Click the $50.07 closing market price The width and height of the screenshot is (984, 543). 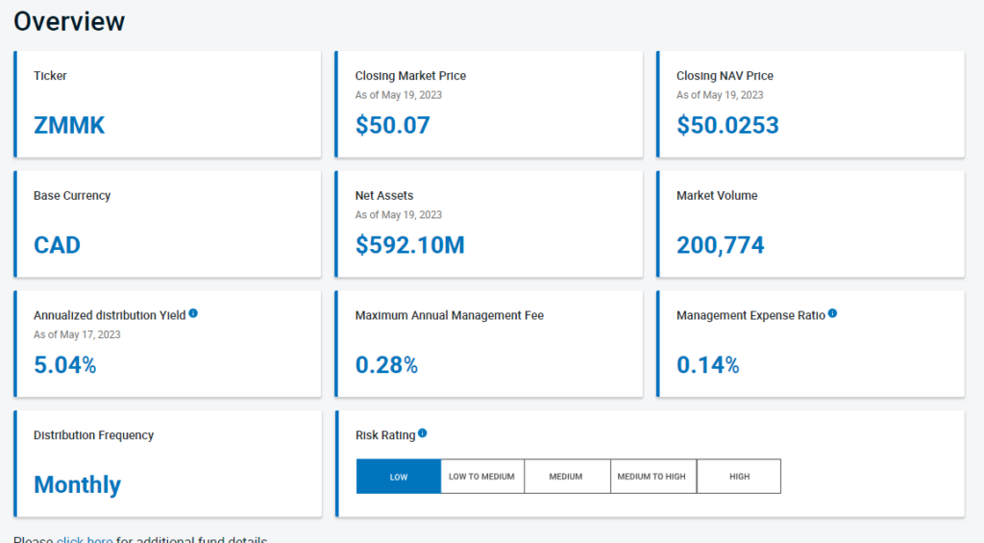pos(392,126)
